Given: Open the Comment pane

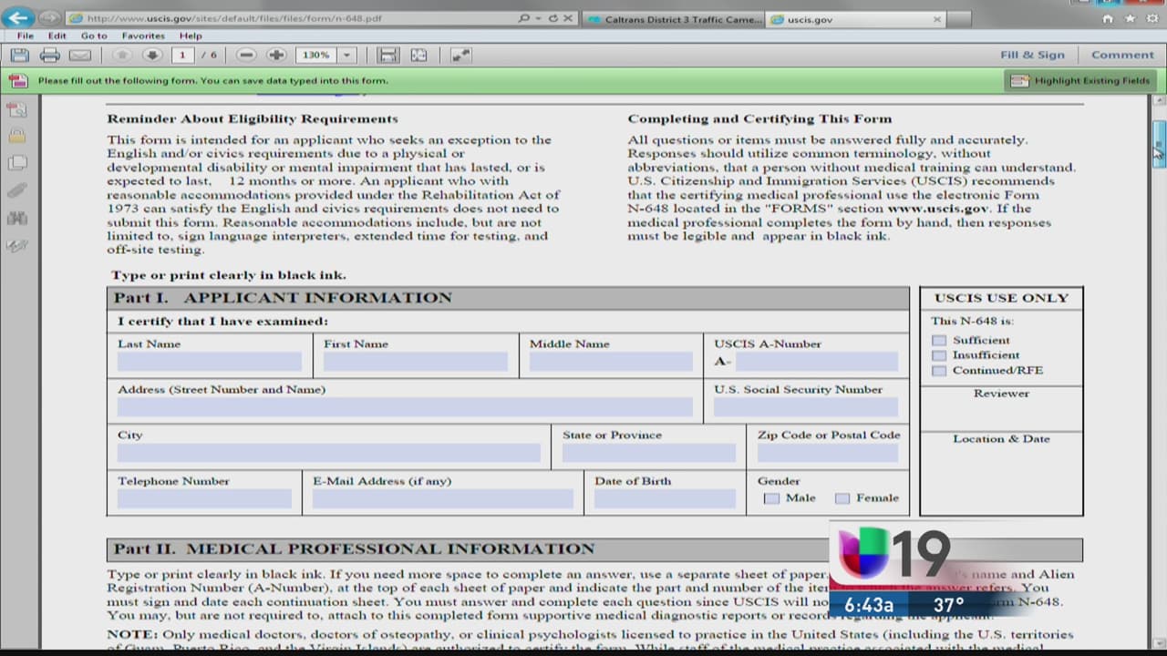Looking at the screenshot, I should click(x=1122, y=55).
